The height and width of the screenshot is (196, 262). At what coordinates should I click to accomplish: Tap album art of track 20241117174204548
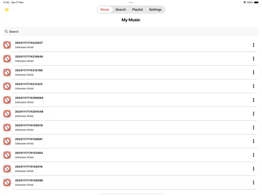7,114
